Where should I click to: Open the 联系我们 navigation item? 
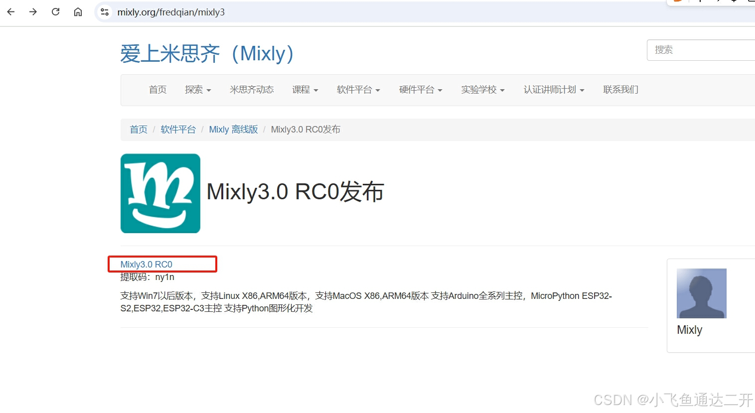click(620, 90)
